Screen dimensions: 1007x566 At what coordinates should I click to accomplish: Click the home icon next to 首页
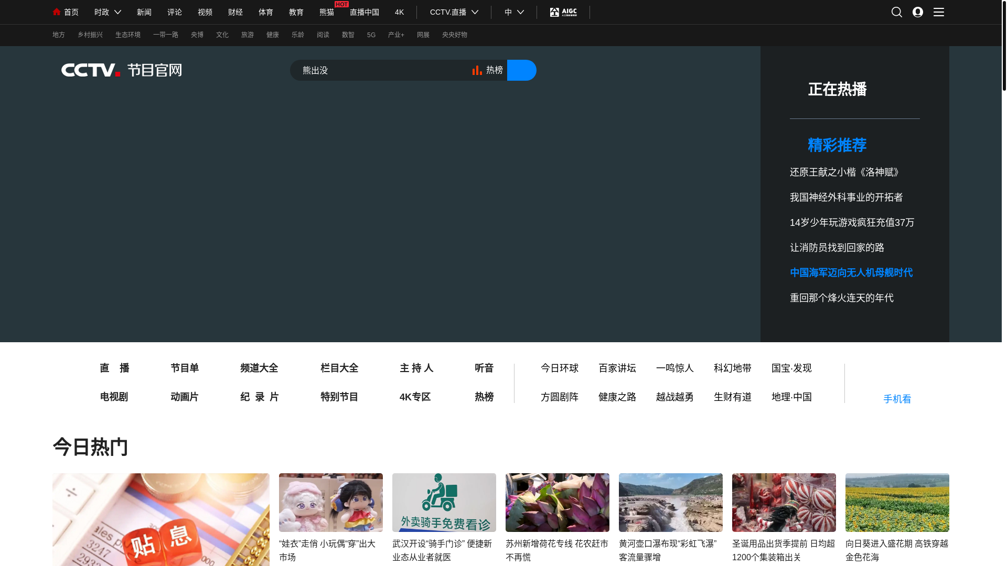click(x=57, y=12)
